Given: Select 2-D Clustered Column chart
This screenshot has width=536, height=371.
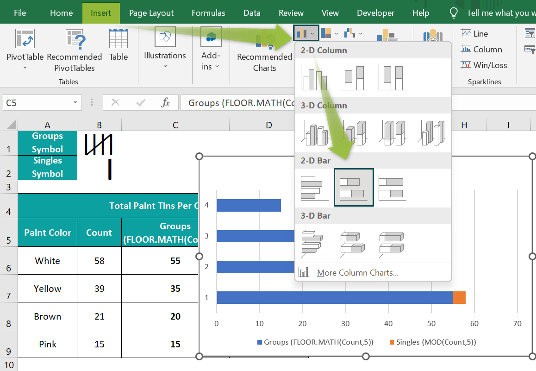Looking at the screenshot, I should [x=314, y=78].
